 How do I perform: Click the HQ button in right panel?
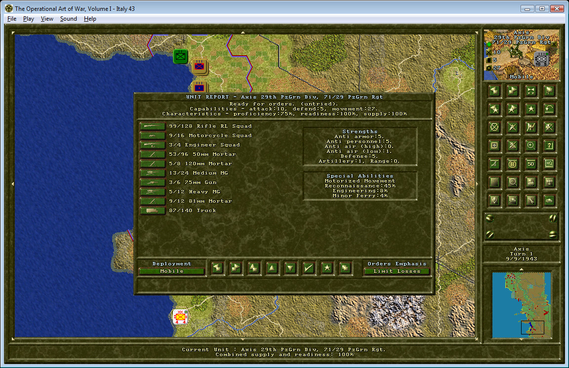click(x=549, y=164)
